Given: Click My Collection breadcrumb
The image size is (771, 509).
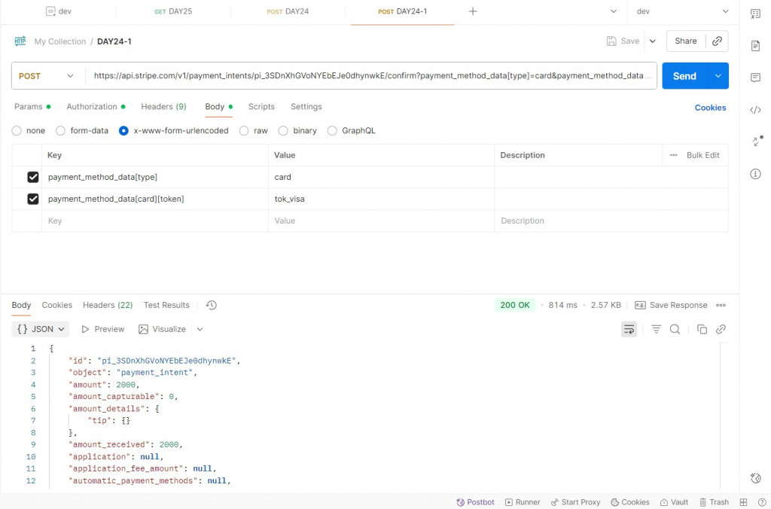Looking at the screenshot, I should (x=60, y=41).
